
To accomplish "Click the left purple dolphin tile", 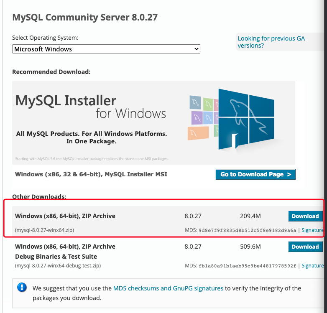I will (197, 117).
